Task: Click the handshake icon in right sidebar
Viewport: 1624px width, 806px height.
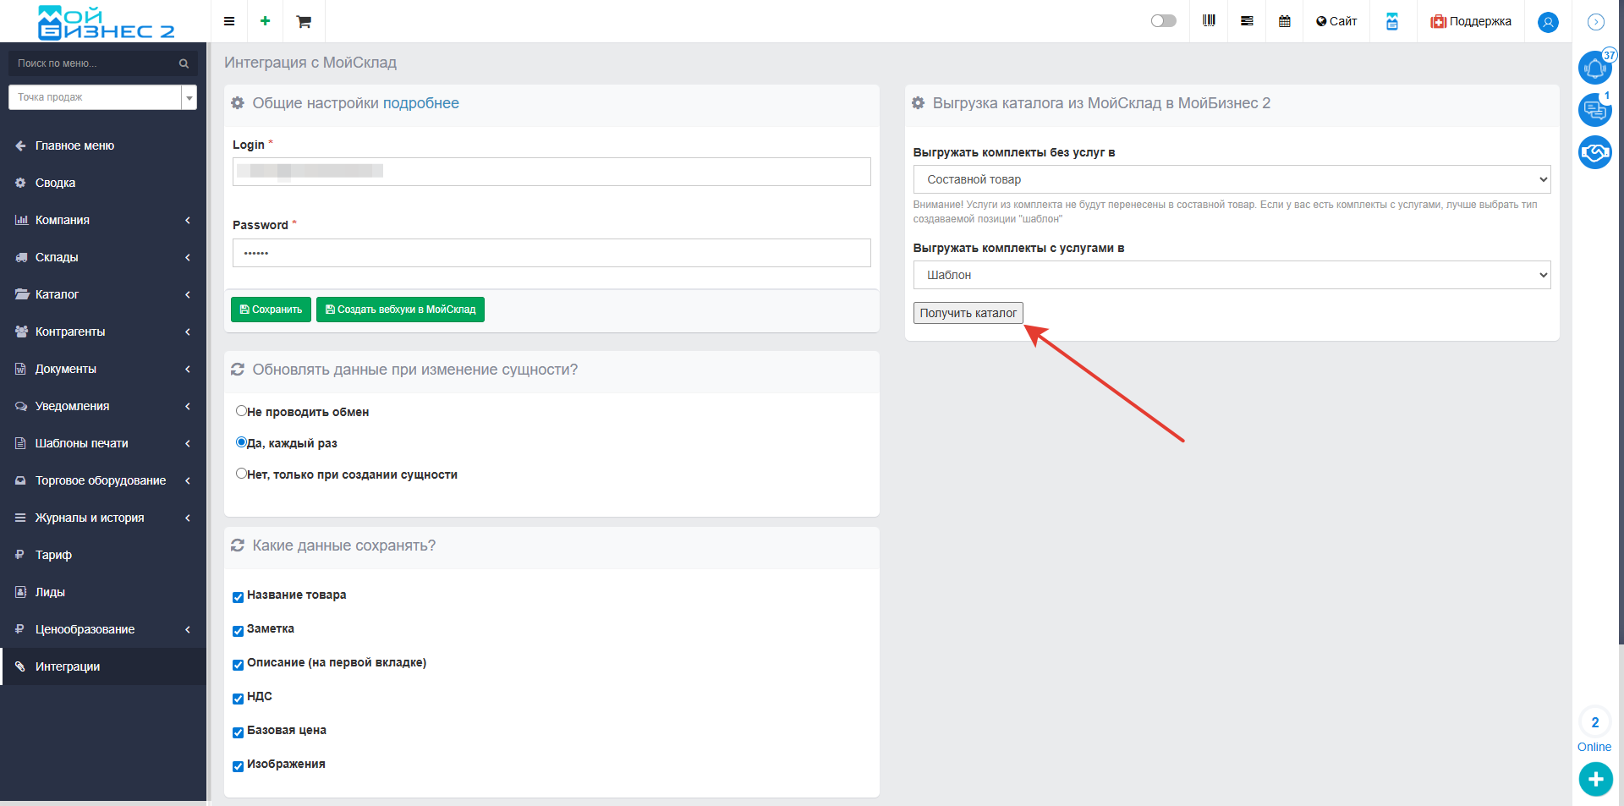Action: coord(1594,152)
